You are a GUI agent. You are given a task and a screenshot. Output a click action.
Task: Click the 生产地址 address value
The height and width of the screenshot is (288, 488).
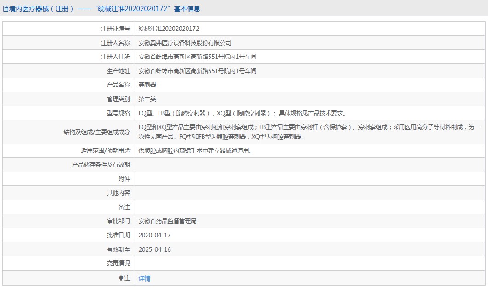point(197,71)
